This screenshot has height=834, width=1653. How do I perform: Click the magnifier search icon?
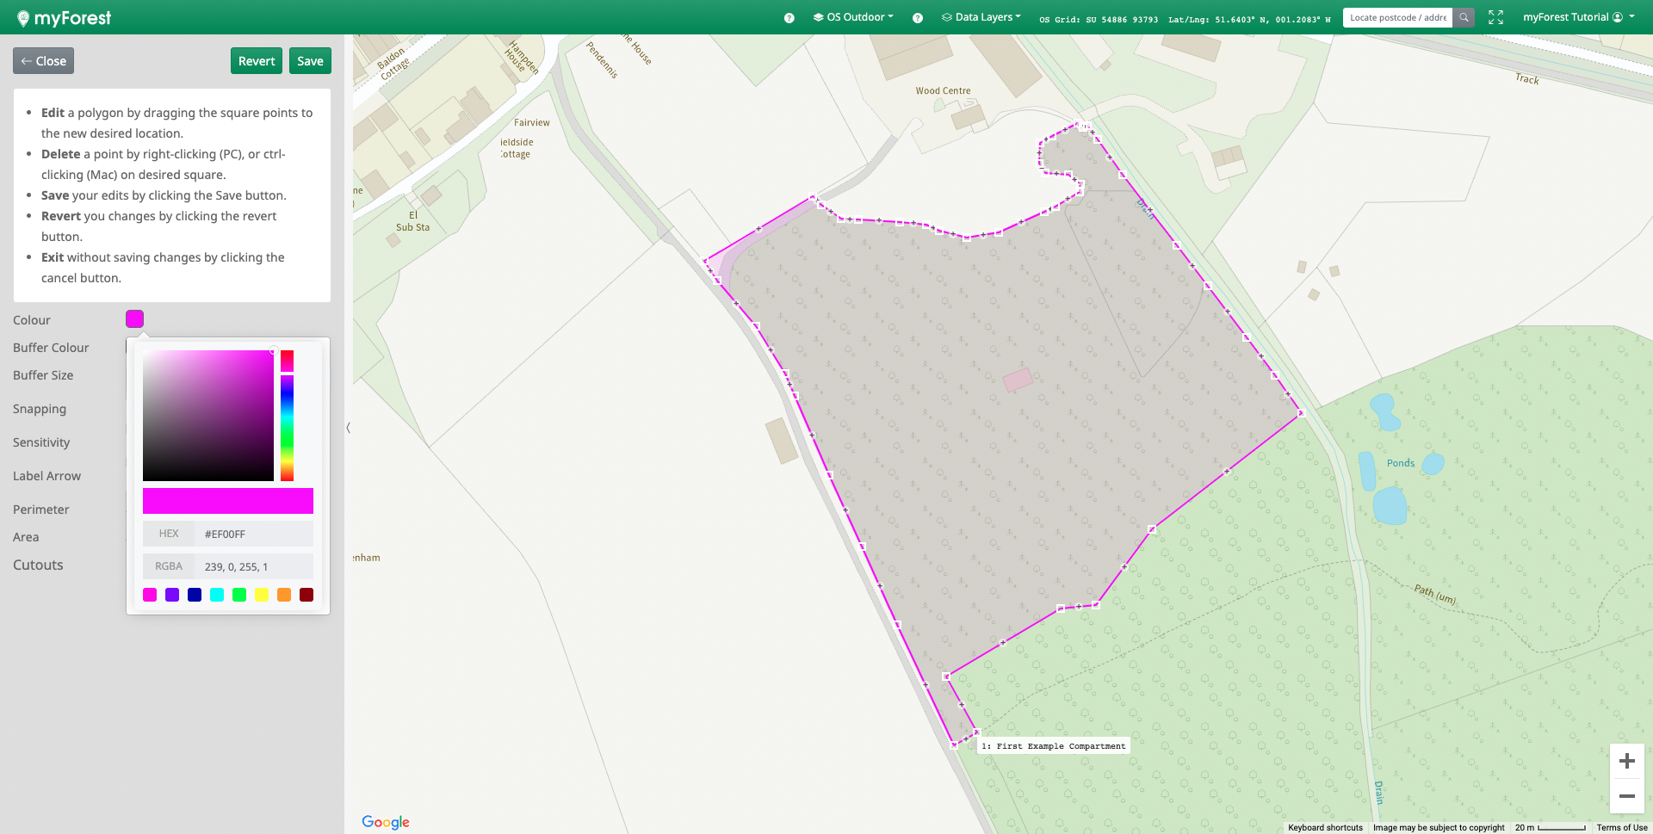click(1464, 17)
